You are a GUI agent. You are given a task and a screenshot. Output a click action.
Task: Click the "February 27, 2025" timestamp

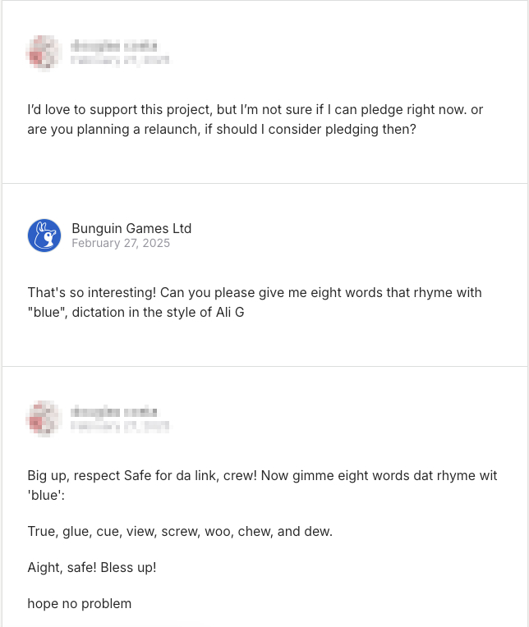[x=120, y=243]
